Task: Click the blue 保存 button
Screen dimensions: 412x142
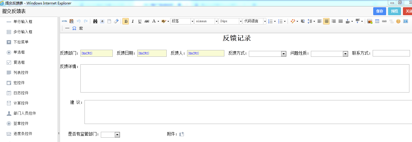Action: tap(380, 11)
